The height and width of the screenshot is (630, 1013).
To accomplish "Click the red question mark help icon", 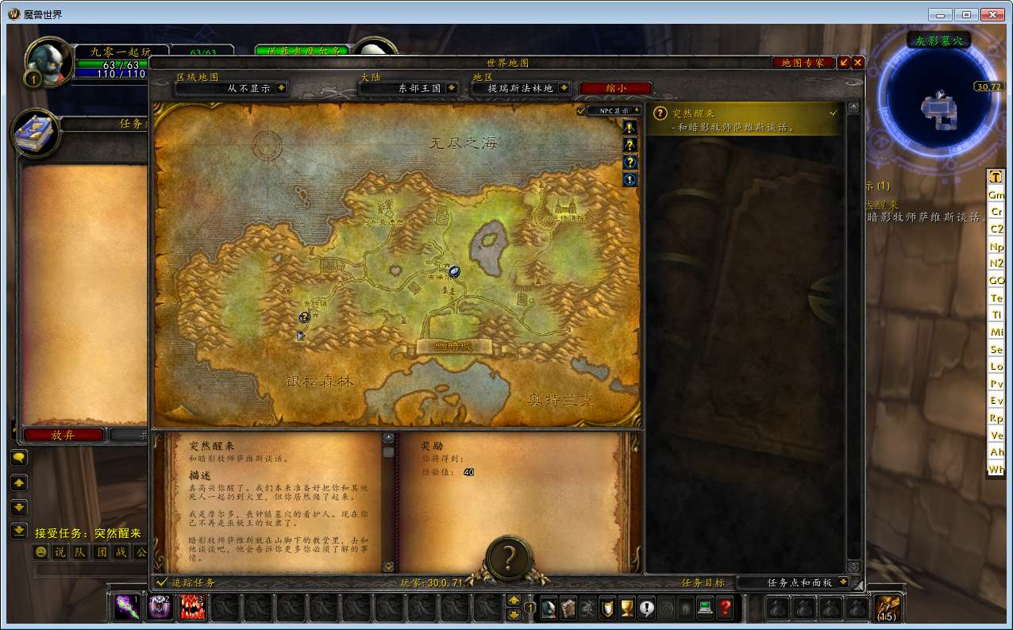I will (x=724, y=608).
